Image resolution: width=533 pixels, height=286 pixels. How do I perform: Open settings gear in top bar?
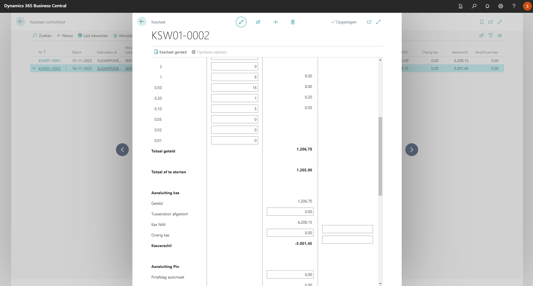501,6
